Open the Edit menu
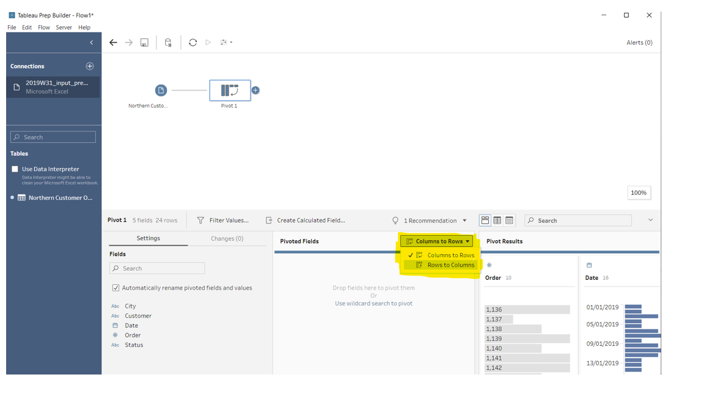 click(x=27, y=27)
